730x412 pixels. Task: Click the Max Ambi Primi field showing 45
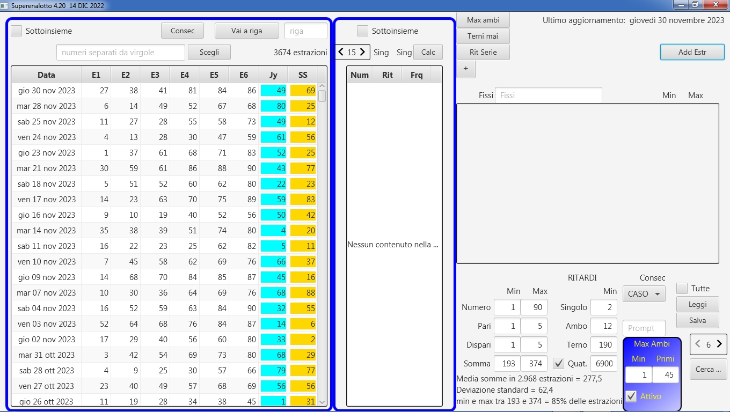666,375
